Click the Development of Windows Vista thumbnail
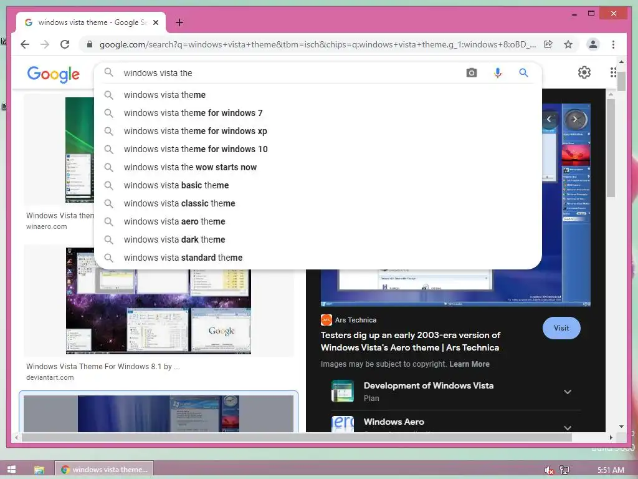This screenshot has width=638, height=479. tap(343, 391)
